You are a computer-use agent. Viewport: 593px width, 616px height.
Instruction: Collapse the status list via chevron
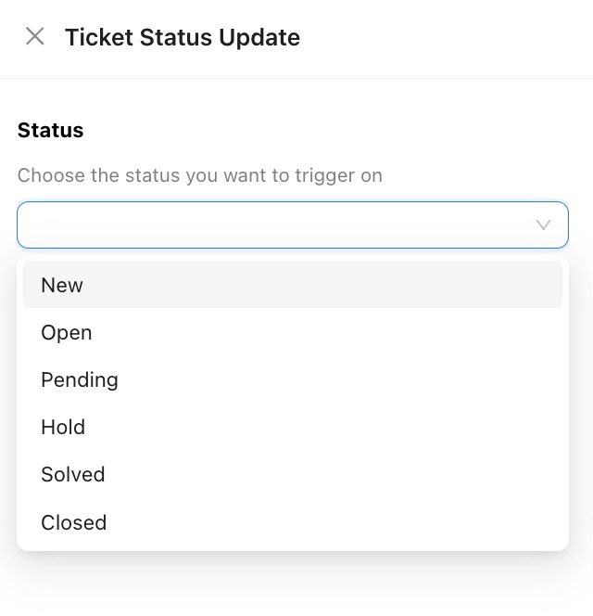pos(544,225)
